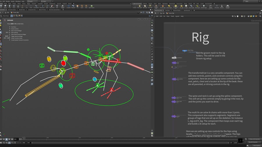
Task: Select the Draw Curve shelf tool
Action: click(42, 6)
